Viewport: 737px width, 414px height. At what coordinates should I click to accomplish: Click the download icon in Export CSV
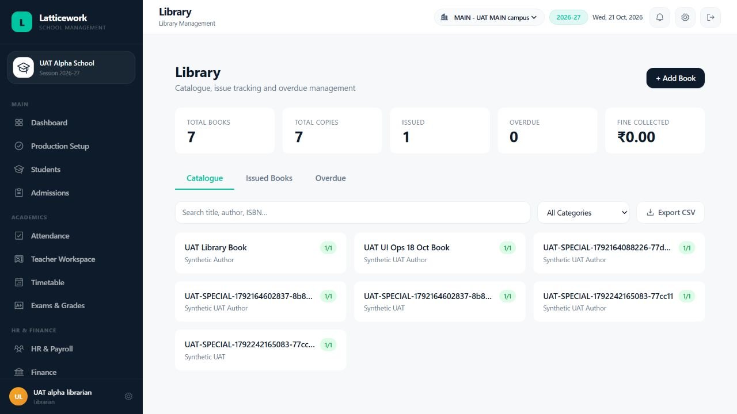pos(650,212)
